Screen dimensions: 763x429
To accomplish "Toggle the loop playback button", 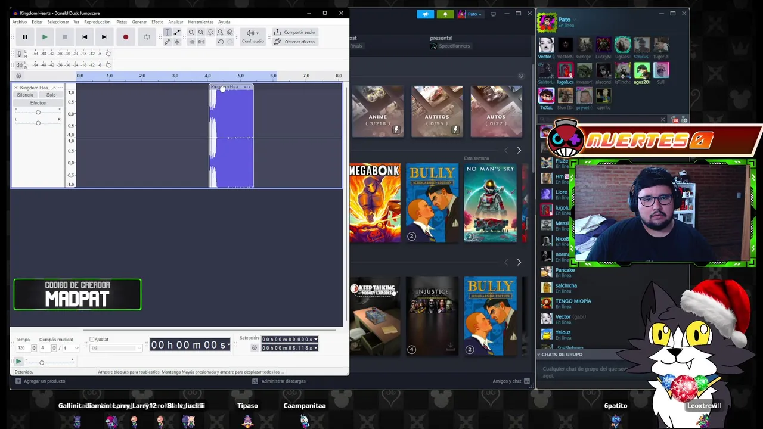I will click(x=147, y=37).
